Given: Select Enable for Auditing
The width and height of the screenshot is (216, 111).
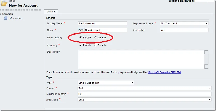Looking at the screenshot, I should point(81,45).
